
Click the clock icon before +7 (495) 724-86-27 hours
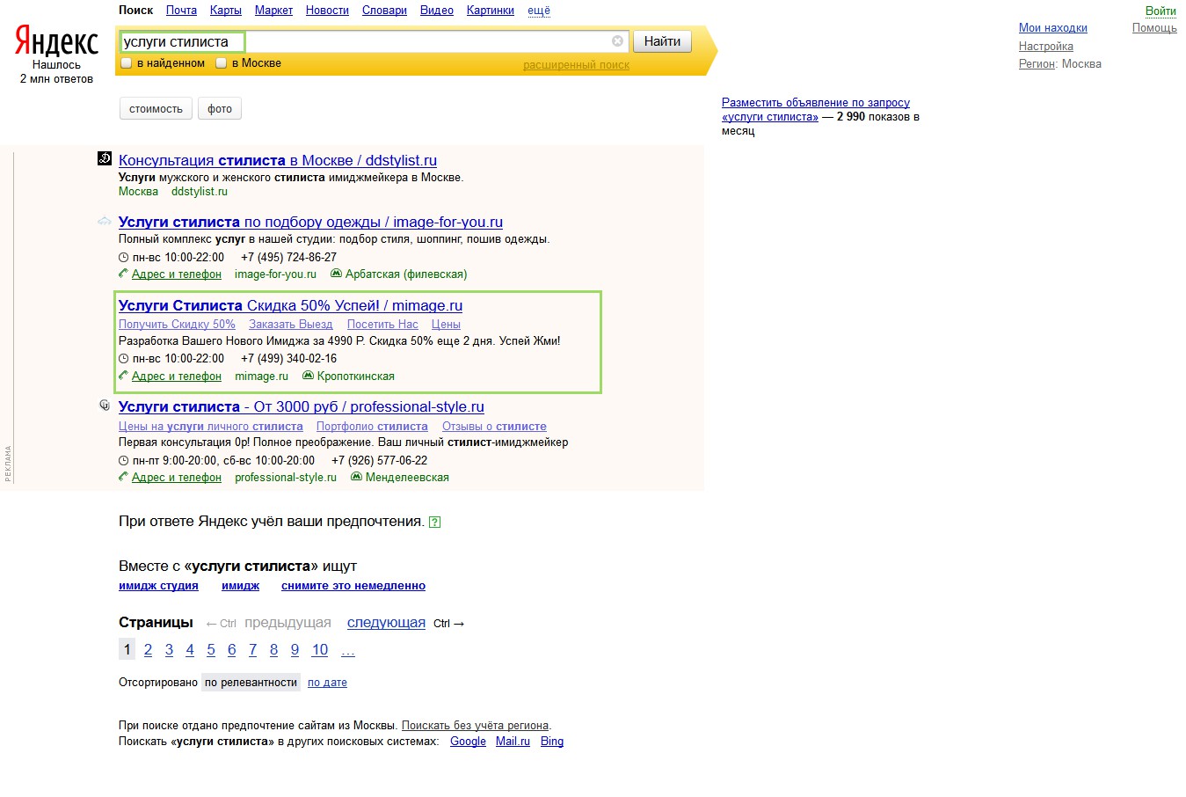pos(124,258)
